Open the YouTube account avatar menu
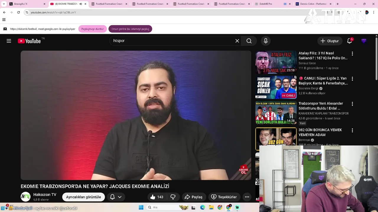 tap(364, 41)
